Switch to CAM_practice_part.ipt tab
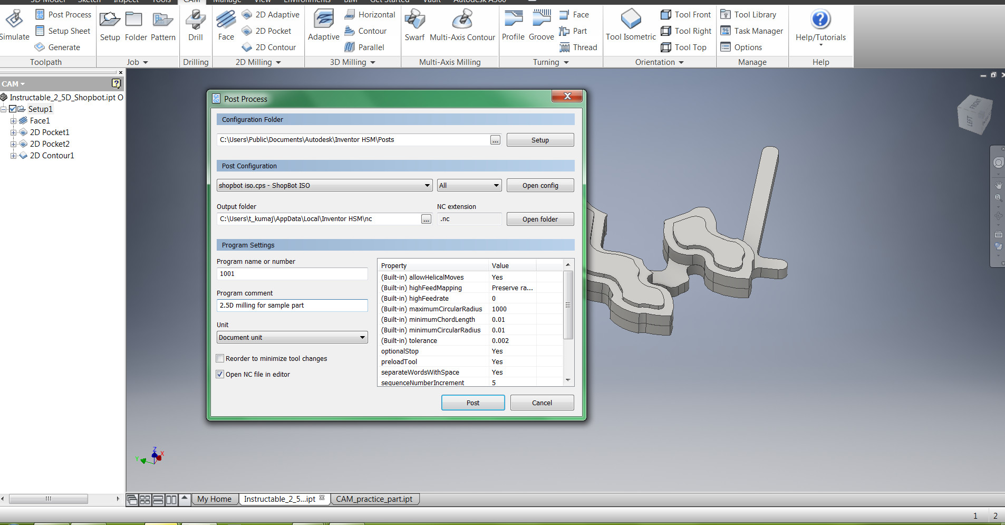The width and height of the screenshot is (1005, 525). tap(374, 499)
